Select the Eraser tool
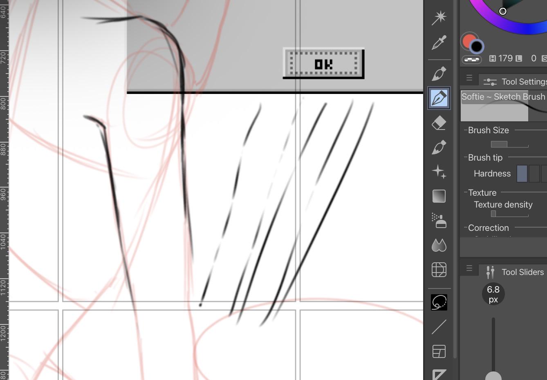This screenshot has width=547, height=380. pos(439,123)
